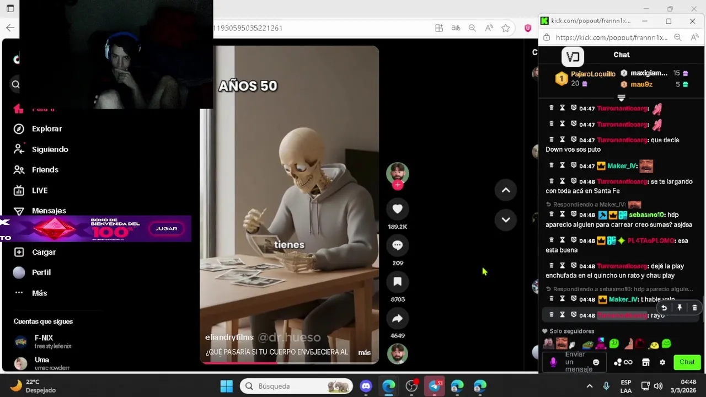Open the Windows Start menu

click(227, 386)
